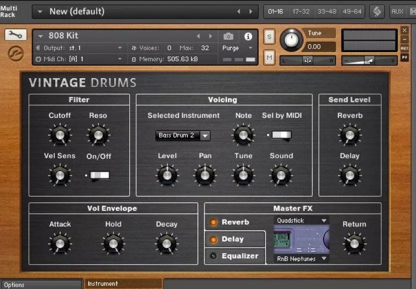
Task: Click the wrench edit instrument icon
Action: tap(16, 36)
